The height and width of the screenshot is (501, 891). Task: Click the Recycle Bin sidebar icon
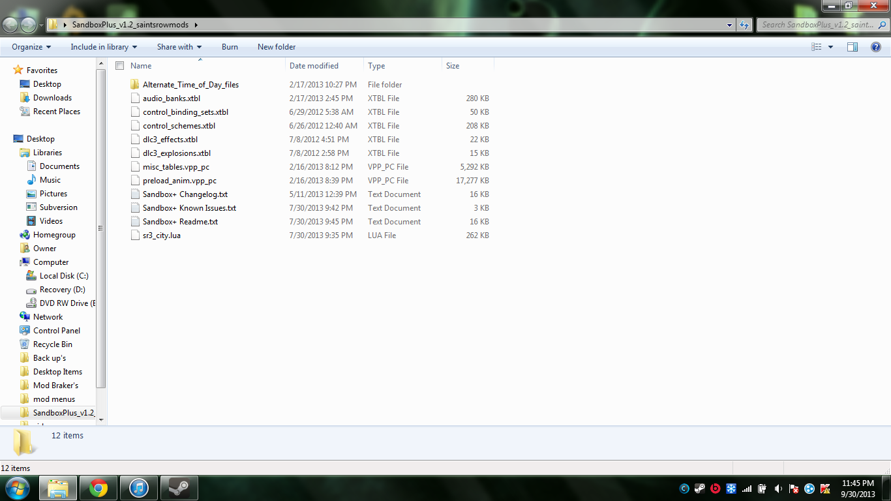click(x=25, y=344)
